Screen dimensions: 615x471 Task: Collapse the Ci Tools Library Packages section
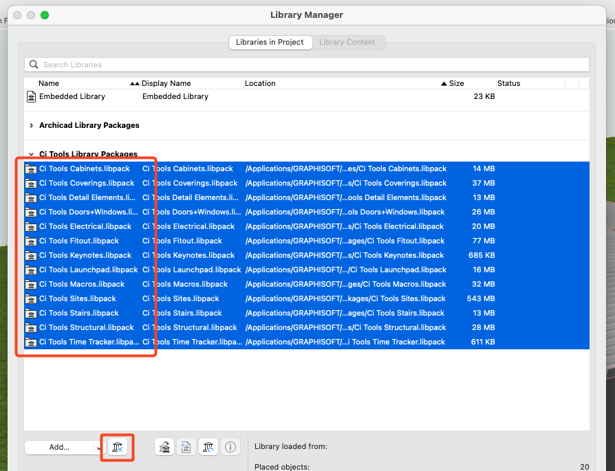tap(31, 153)
